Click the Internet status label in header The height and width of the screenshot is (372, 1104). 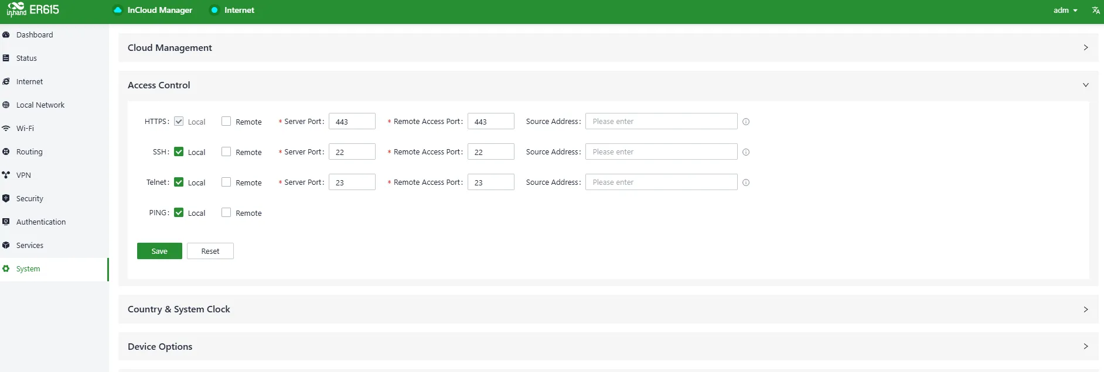point(239,10)
